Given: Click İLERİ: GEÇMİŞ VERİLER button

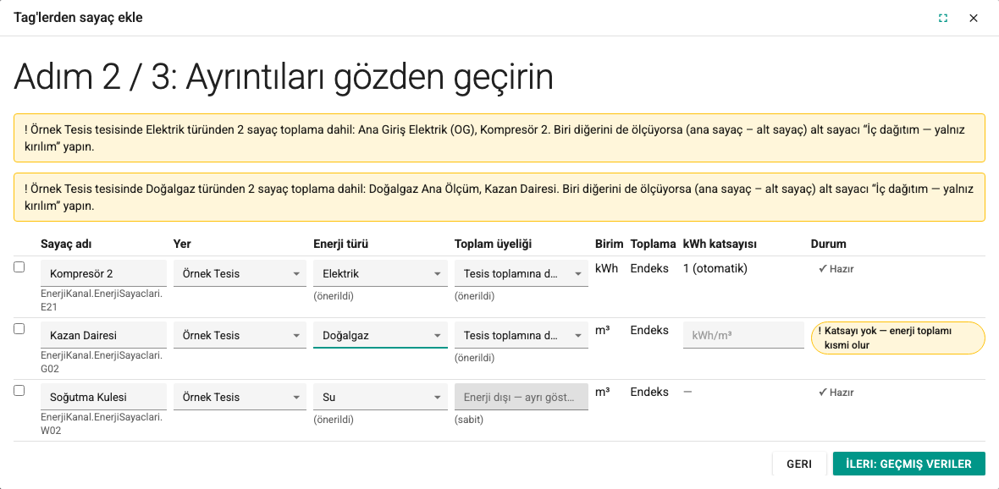Looking at the screenshot, I should pyautogui.click(x=908, y=464).
